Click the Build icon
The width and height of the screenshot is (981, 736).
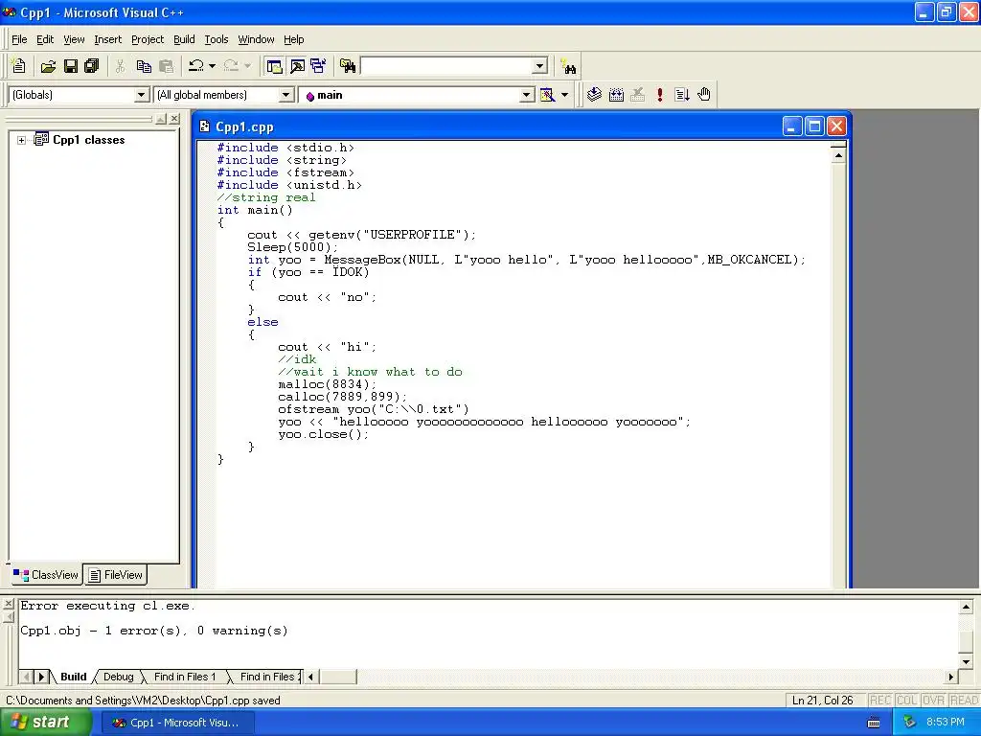click(x=616, y=95)
